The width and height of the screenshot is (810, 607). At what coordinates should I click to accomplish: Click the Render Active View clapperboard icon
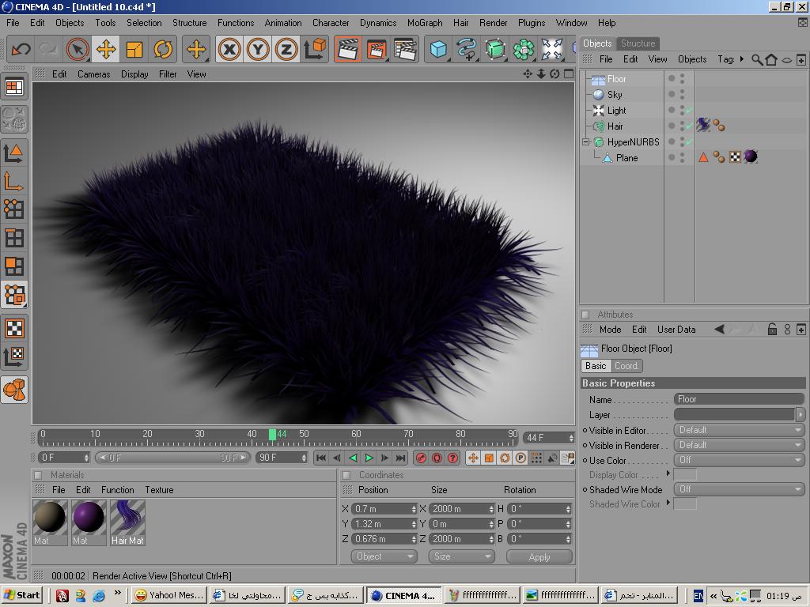click(348, 50)
